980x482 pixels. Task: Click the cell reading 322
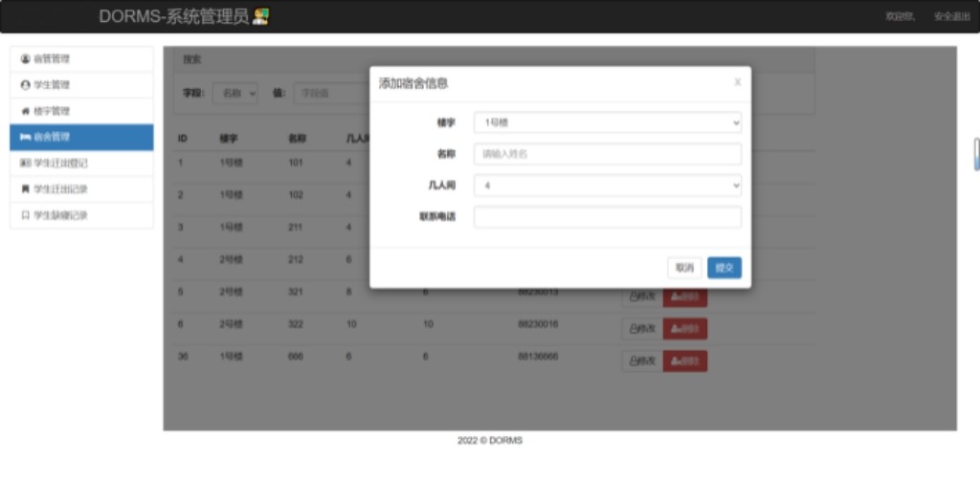coord(295,324)
